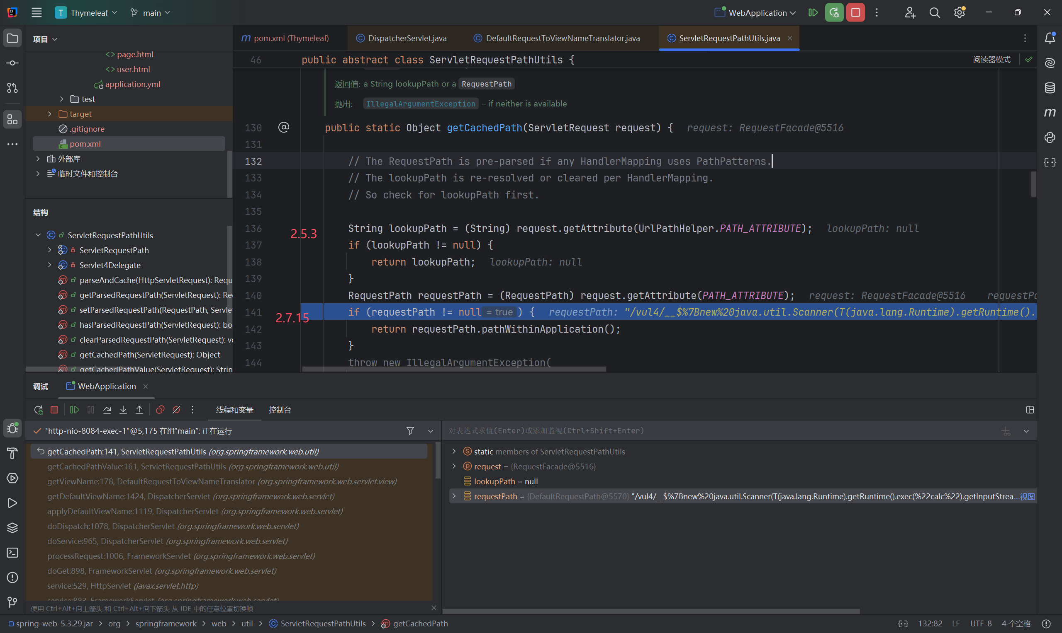Click the Step Over debug icon

tap(107, 410)
